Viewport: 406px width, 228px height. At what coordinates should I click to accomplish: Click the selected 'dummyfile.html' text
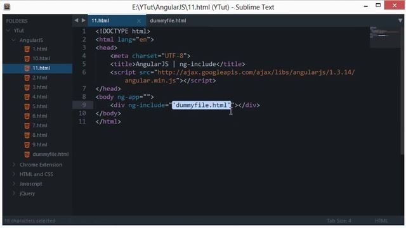point(201,105)
